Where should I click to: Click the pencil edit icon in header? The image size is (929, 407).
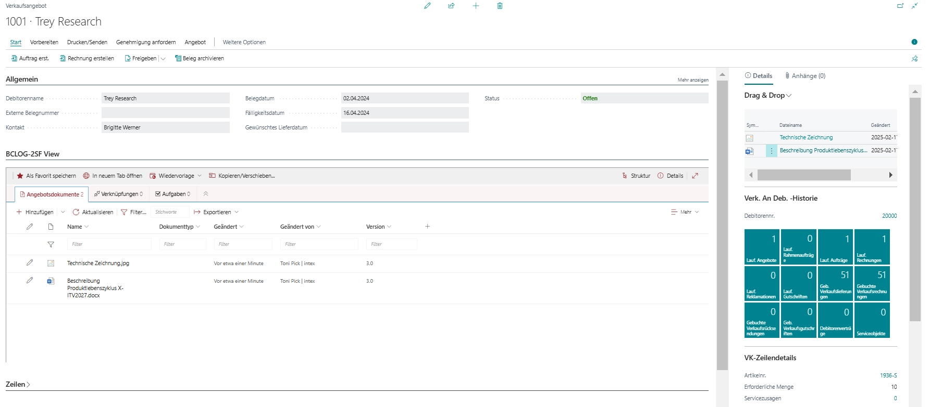[427, 6]
